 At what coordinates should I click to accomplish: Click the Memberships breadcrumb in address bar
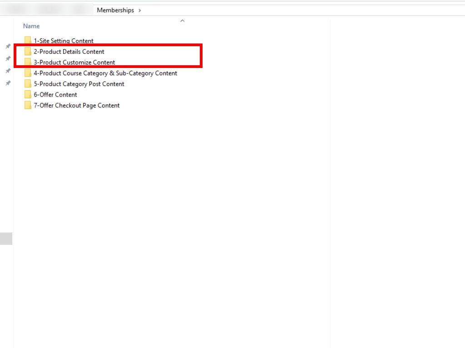[115, 10]
